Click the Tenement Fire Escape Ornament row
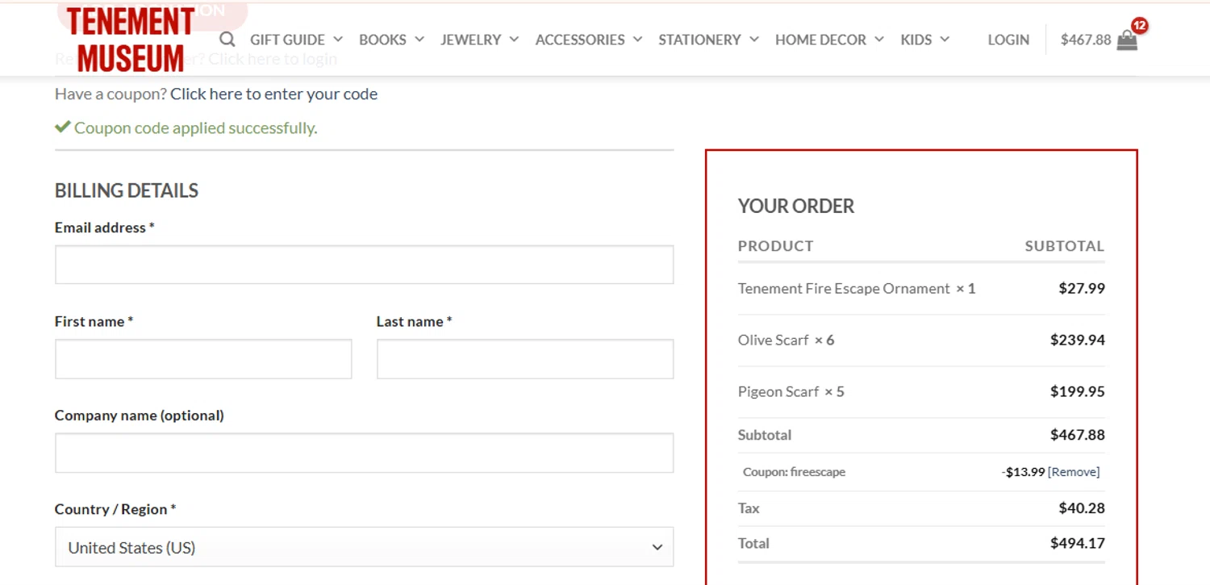Screen dimensions: 1210x585 pyautogui.click(x=921, y=288)
